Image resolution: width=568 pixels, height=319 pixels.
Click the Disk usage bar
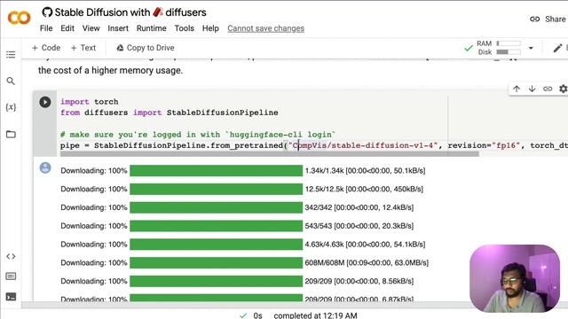pyautogui.click(x=509, y=52)
